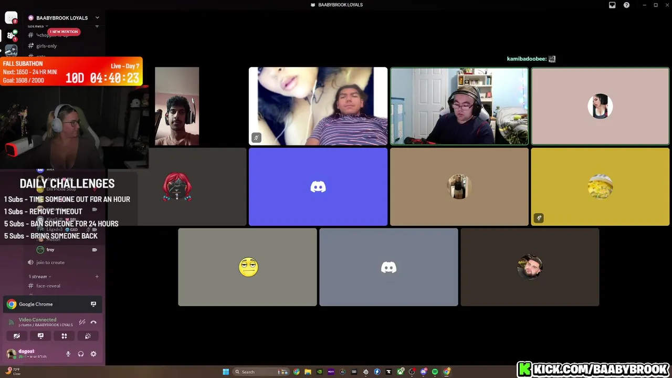This screenshot has width=672, height=378.
Task: Open the Google Chrome screen share stream icon
Action: pos(93,304)
